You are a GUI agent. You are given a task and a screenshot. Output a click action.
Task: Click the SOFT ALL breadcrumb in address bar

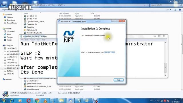[51, 5]
